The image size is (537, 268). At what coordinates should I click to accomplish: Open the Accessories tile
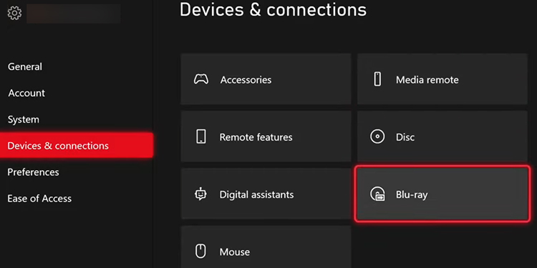[x=266, y=79]
